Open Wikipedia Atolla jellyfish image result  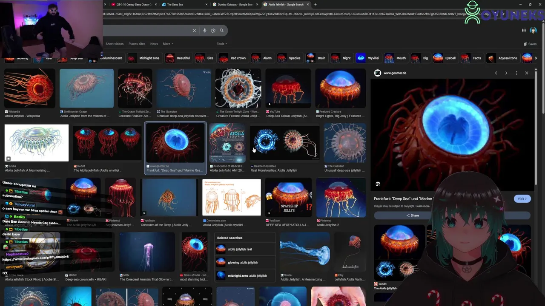pyautogui.click(x=30, y=88)
